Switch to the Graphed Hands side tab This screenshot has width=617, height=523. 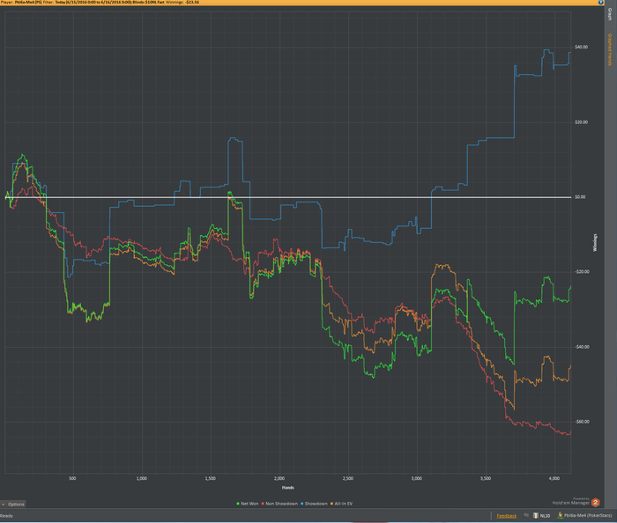point(610,49)
